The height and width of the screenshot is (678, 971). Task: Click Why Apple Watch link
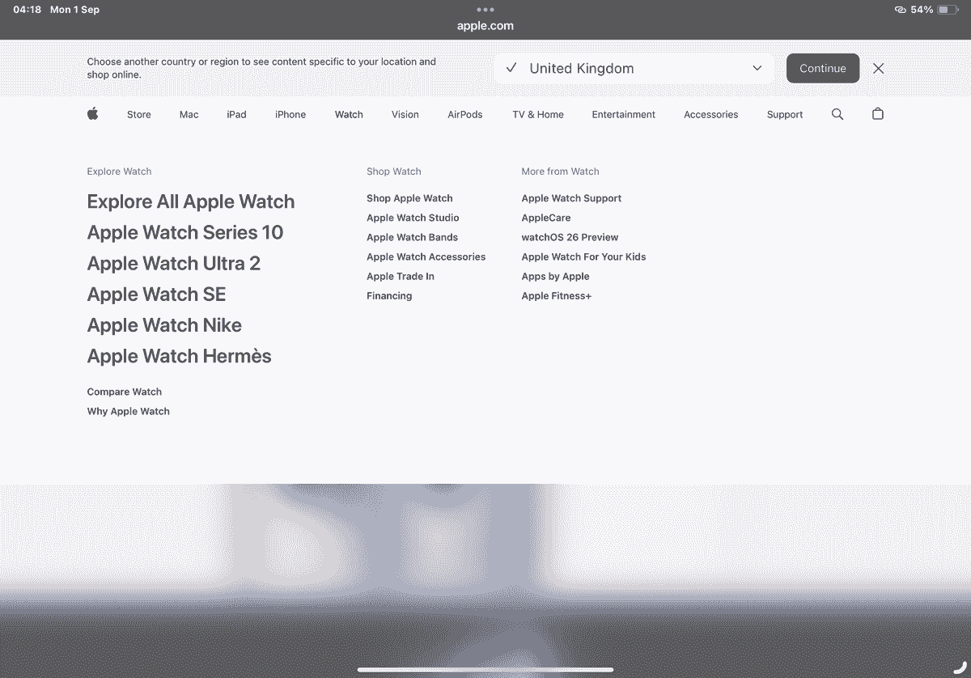tap(129, 411)
